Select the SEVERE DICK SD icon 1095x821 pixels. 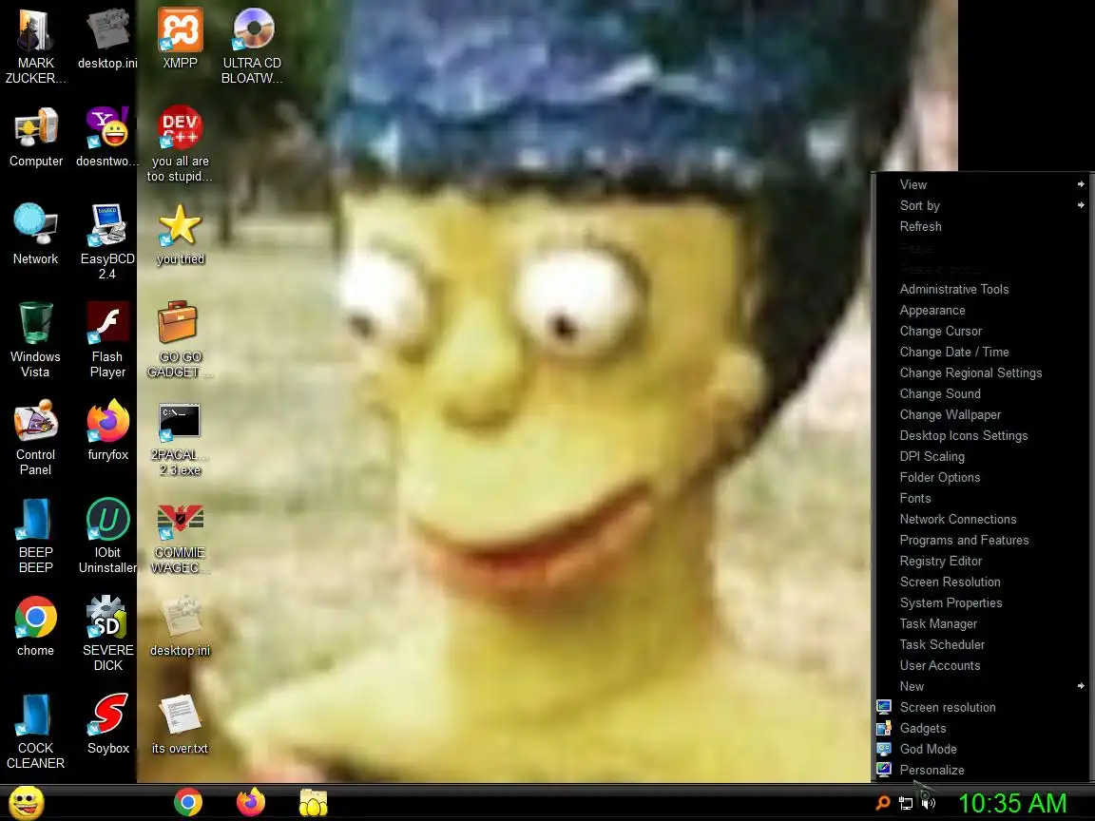tap(107, 633)
